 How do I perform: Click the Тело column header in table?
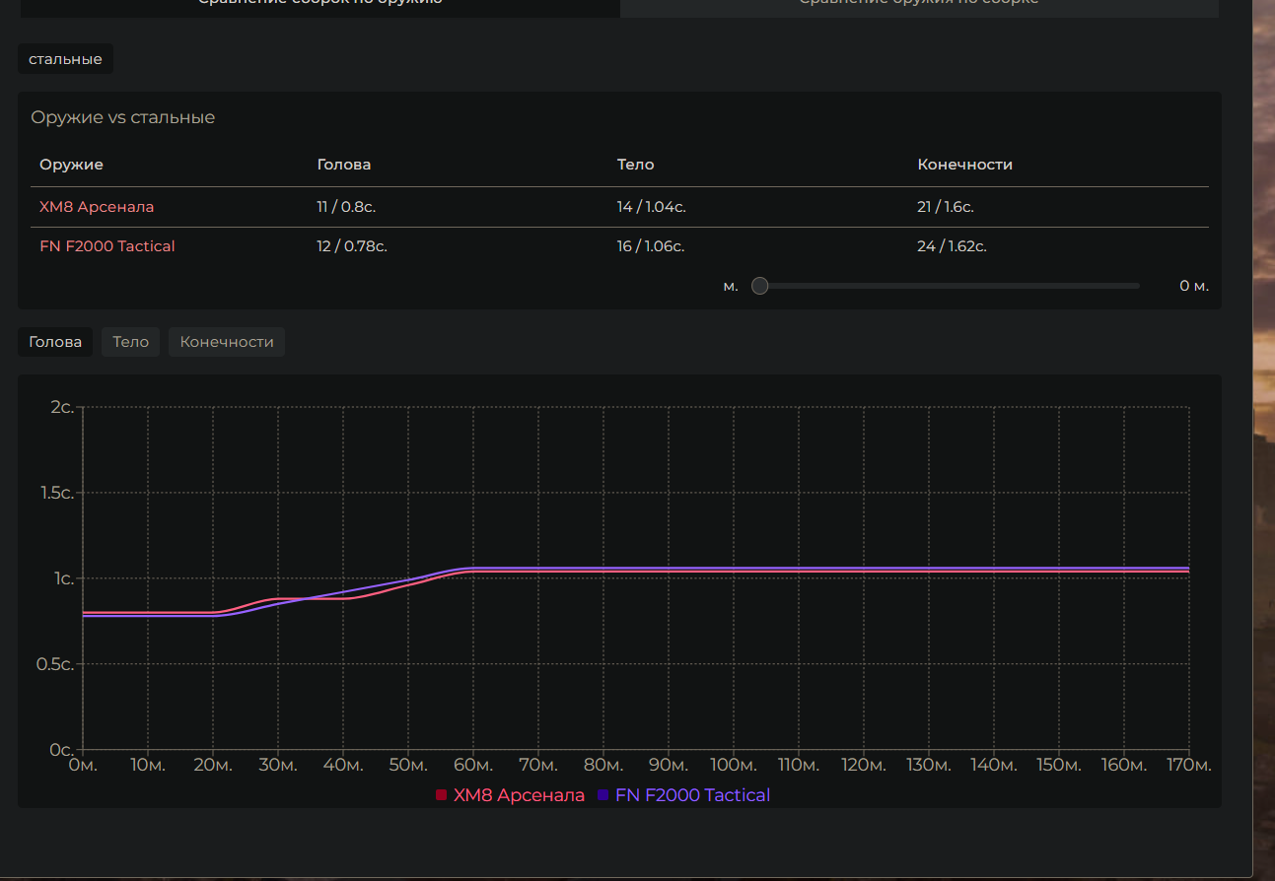(x=635, y=165)
